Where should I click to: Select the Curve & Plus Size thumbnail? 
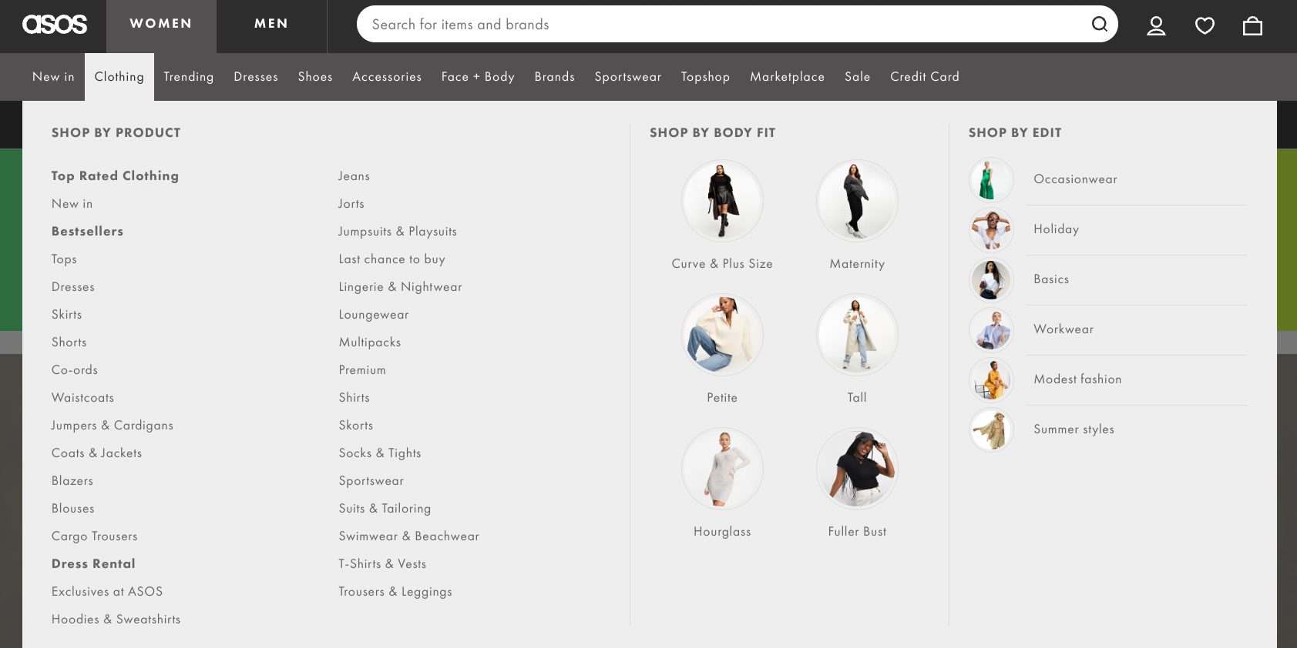click(x=722, y=201)
